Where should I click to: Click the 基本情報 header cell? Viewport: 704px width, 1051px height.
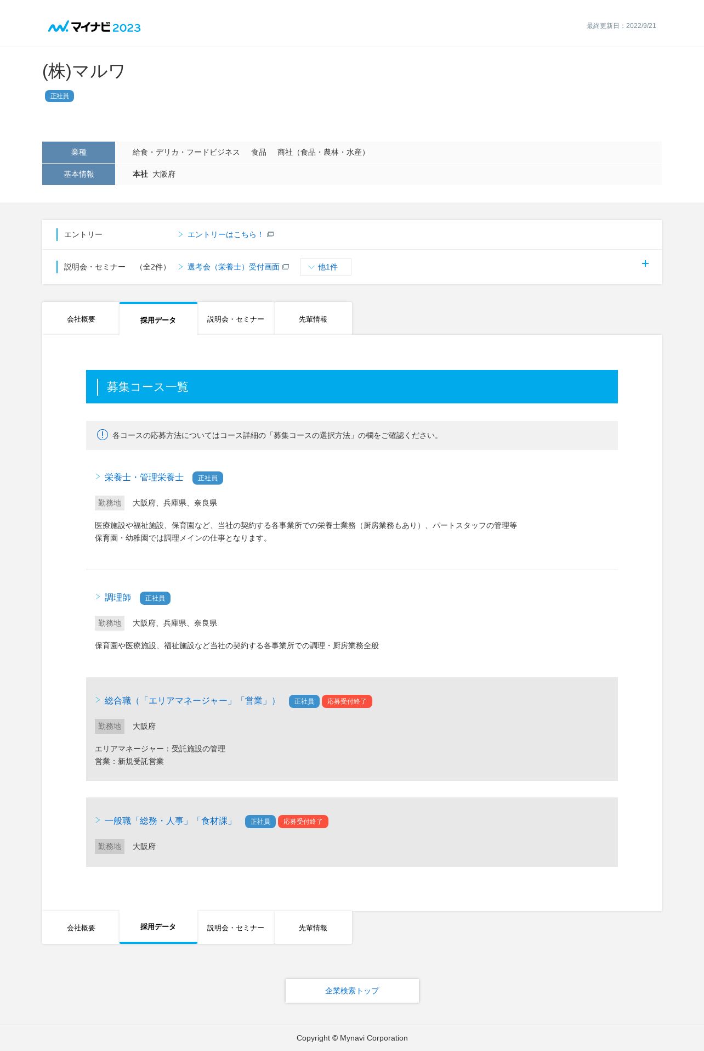[78, 174]
